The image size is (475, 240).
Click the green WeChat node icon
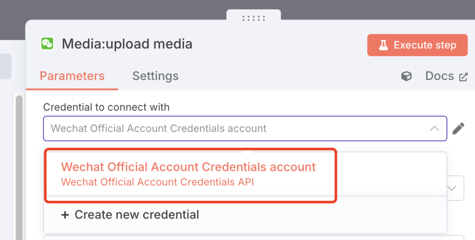pos(47,44)
